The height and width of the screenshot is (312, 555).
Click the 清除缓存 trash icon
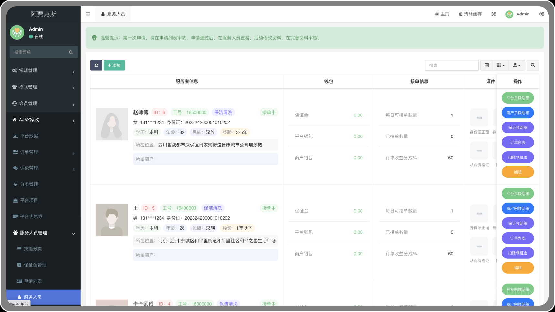point(461,14)
